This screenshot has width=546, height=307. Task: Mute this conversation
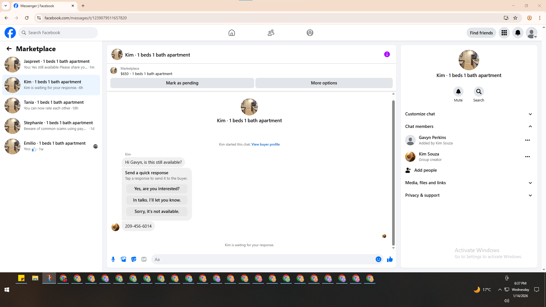coord(458,92)
